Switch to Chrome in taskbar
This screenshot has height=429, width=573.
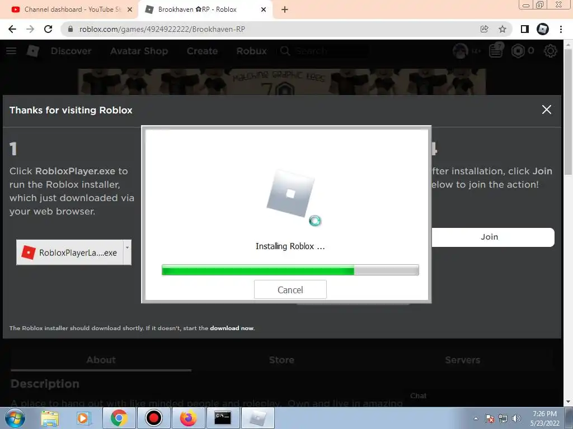coord(119,418)
